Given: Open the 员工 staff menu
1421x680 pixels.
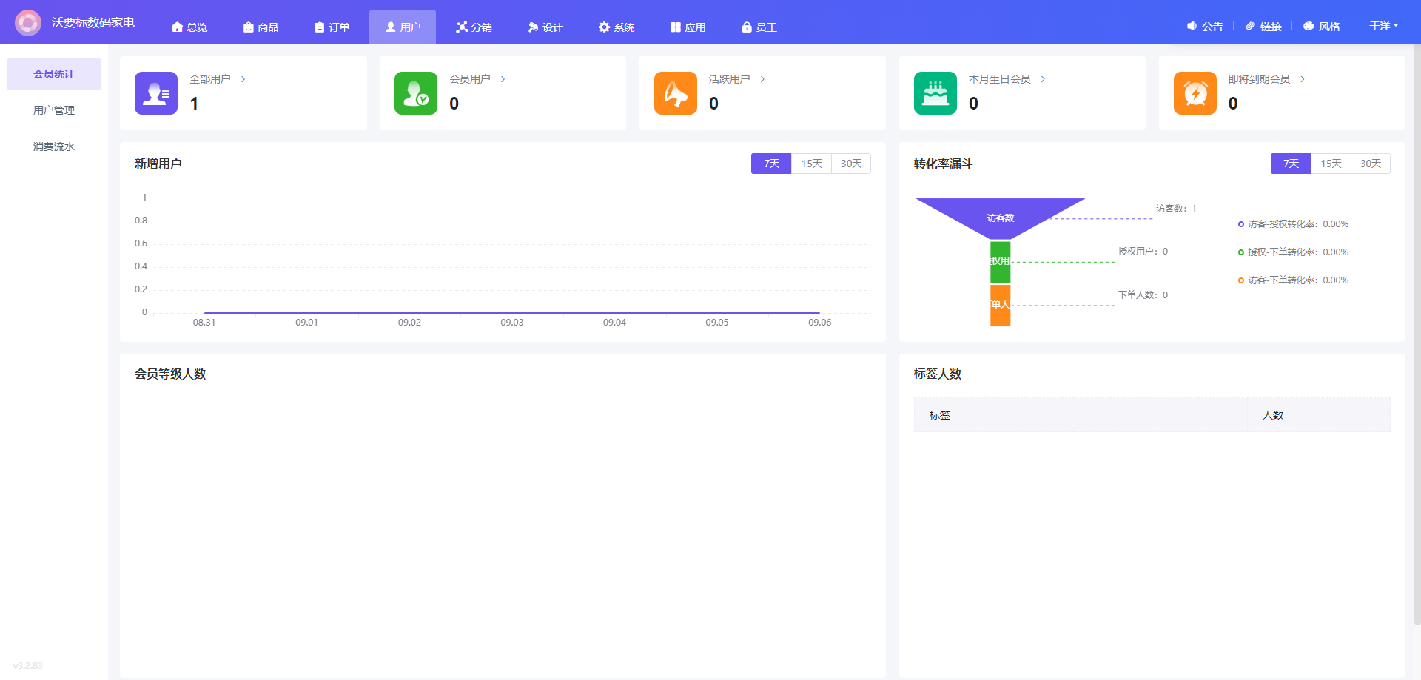Looking at the screenshot, I should tap(759, 27).
